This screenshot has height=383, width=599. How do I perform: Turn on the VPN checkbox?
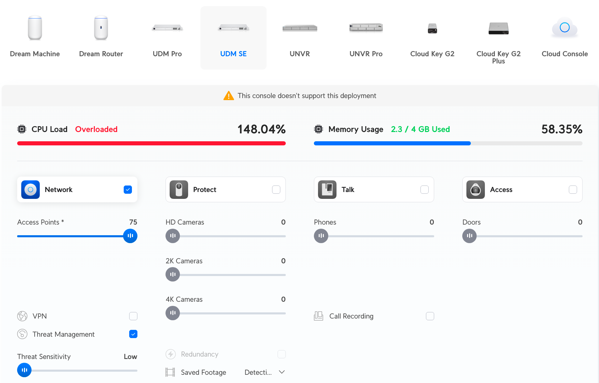click(x=133, y=316)
